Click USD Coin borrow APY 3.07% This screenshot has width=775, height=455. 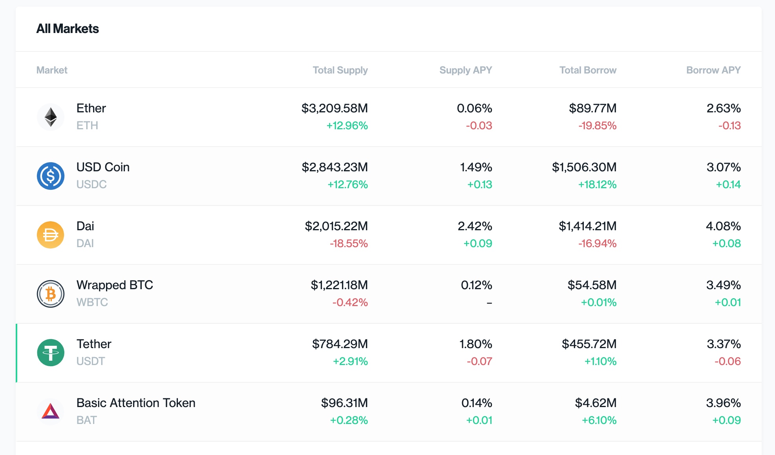click(x=724, y=167)
